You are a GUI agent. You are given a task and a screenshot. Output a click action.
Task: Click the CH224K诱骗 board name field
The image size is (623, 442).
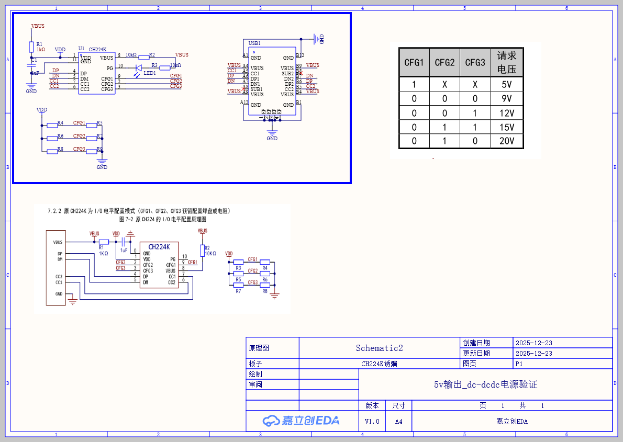tap(380, 364)
